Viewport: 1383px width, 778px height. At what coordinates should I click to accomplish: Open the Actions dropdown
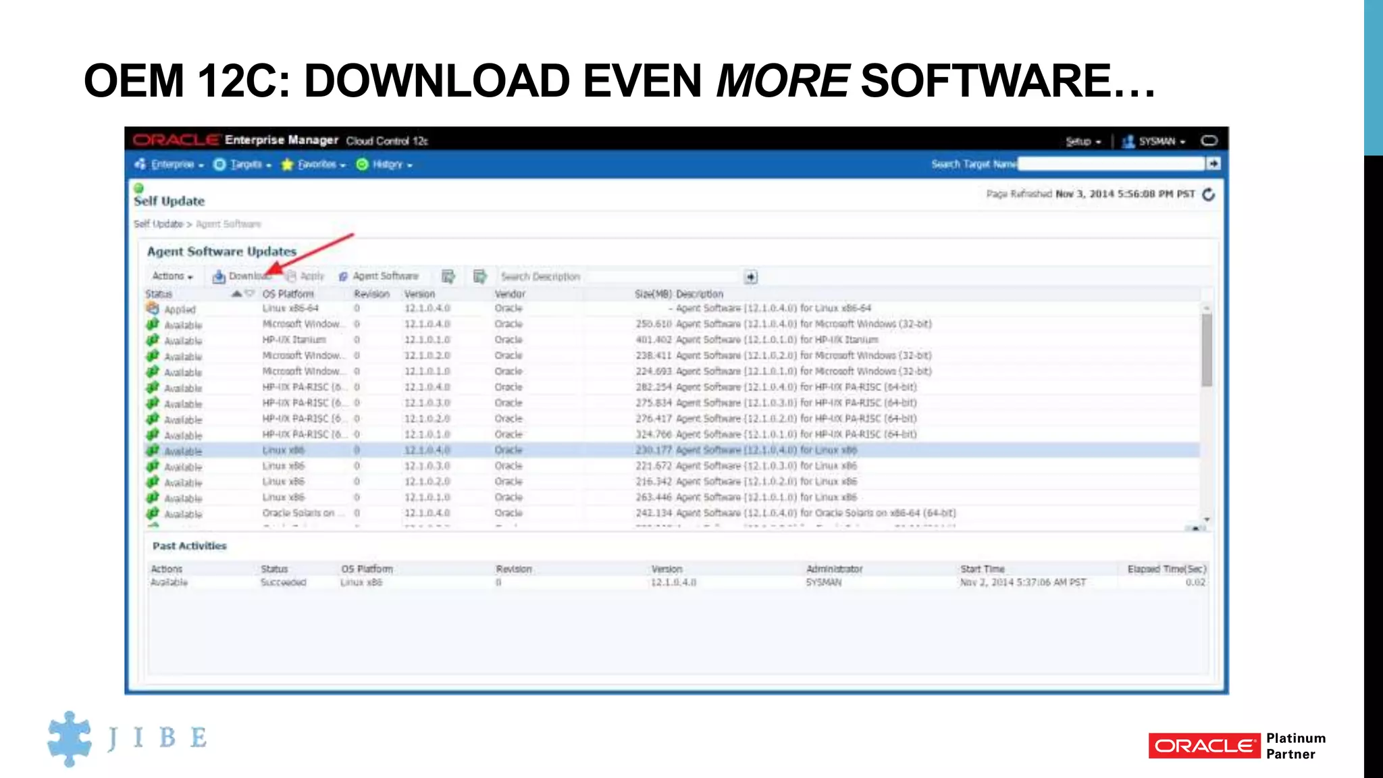(x=172, y=276)
